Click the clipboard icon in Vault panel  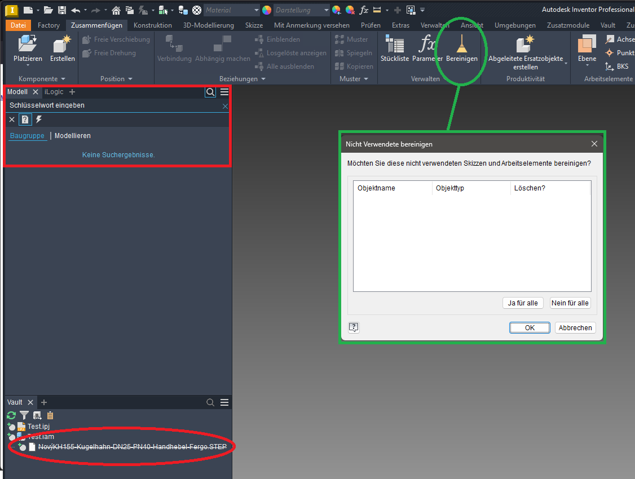click(x=50, y=415)
